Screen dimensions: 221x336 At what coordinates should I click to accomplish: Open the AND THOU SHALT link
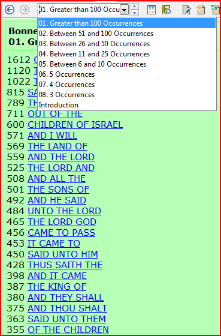point(67,308)
